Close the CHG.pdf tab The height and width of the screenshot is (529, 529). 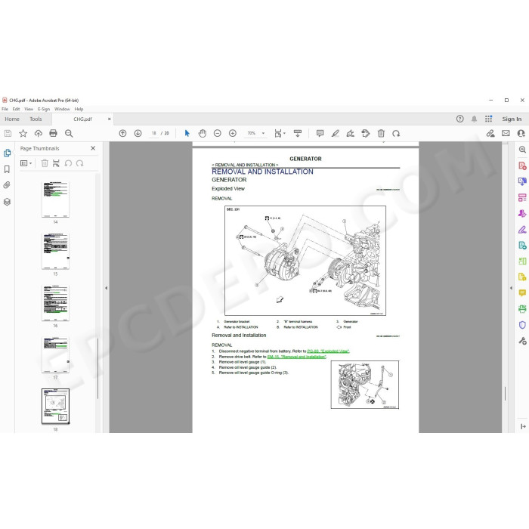click(x=109, y=119)
